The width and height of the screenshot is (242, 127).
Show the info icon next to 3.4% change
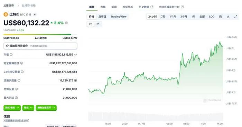[66, 23]
